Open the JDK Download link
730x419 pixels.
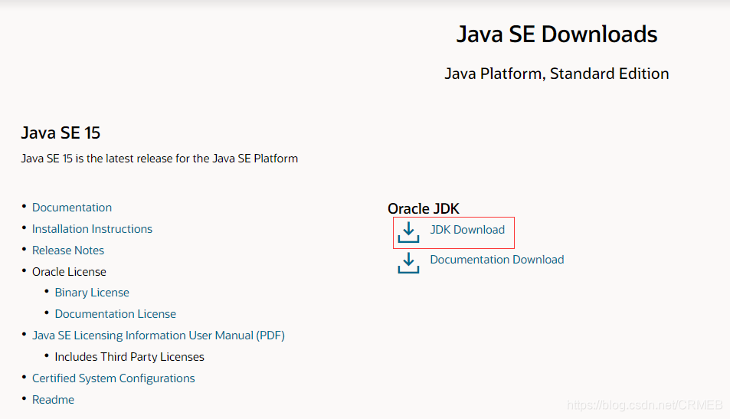tap(467, 230)
